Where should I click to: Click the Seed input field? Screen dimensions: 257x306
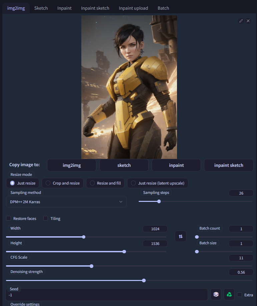107,295
